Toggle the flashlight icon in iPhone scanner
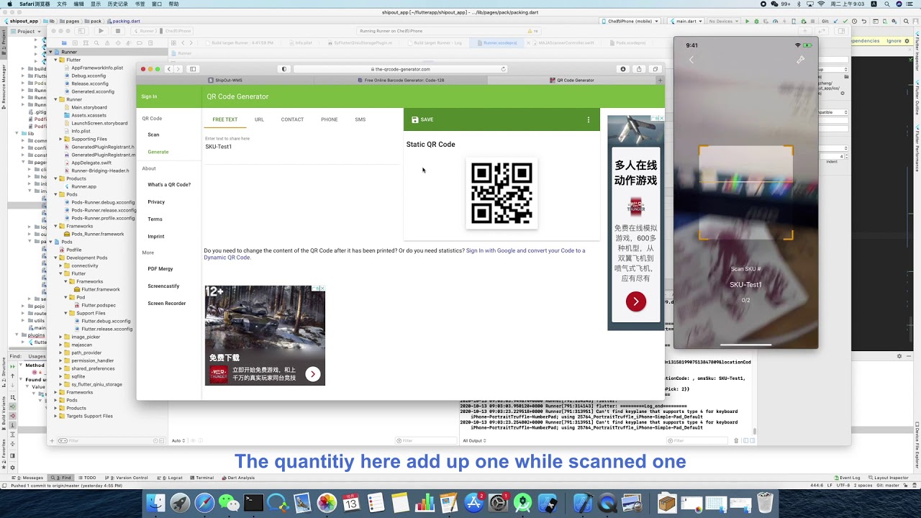 coord(800,60)
